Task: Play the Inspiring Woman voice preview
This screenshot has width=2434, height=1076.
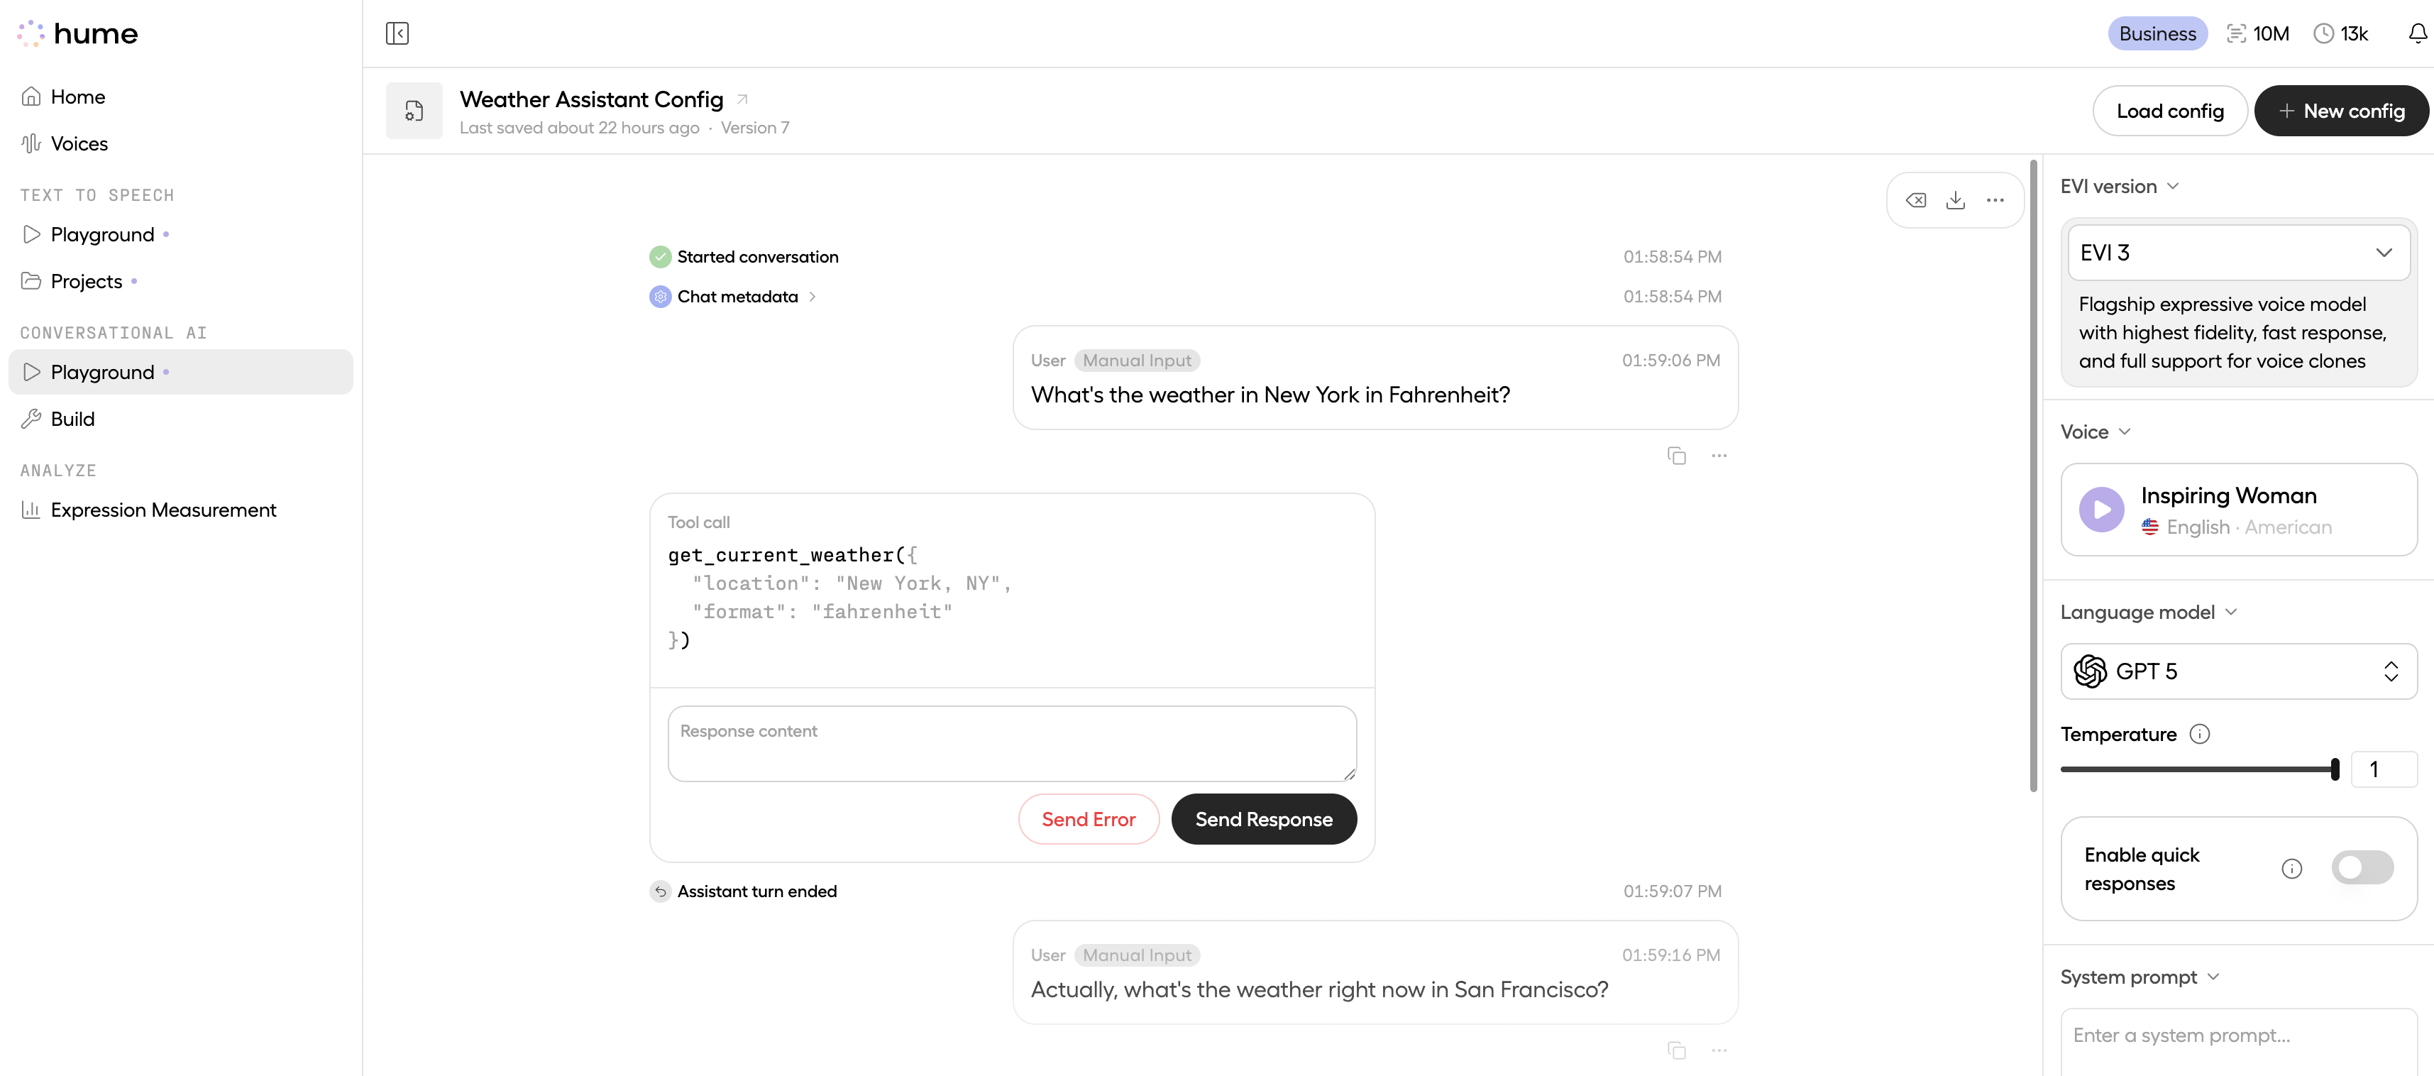Action: 2101,510
